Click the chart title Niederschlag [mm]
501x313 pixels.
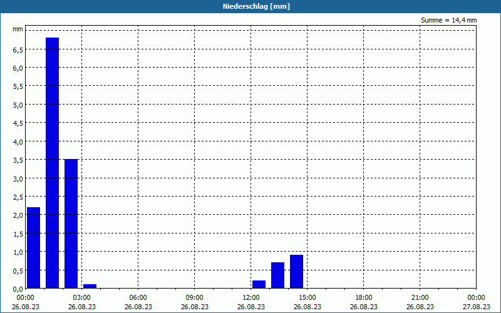pos(256,6)
